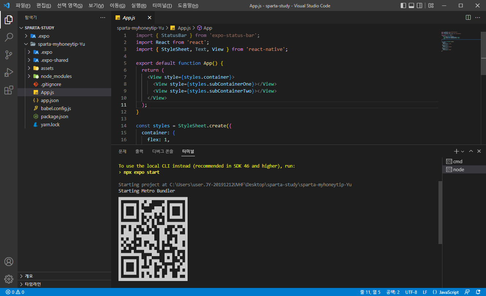Select App.js in the explorer file tree

[x=64, y=92]
